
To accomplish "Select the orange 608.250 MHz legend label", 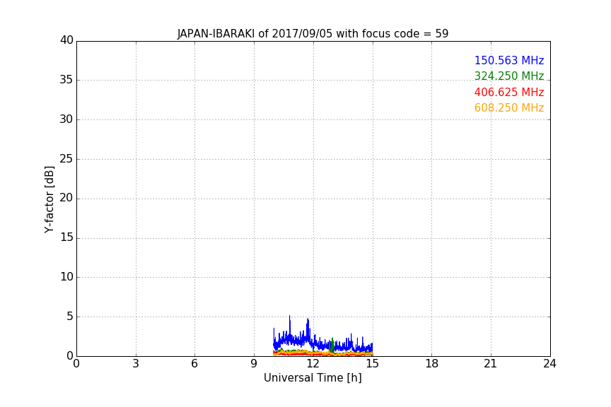I will click(x=509, y=107).
